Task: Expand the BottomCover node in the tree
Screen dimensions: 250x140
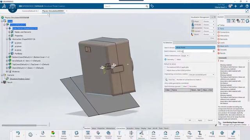Action: [7, 57]
